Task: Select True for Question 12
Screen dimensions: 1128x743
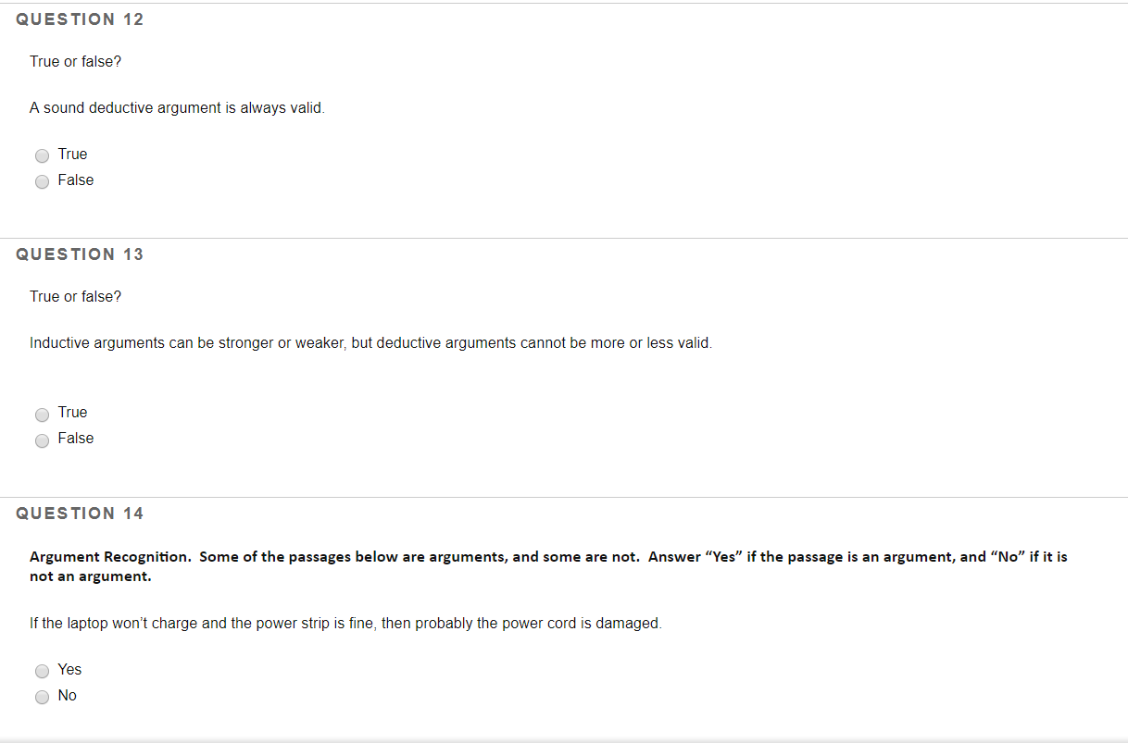Action: [42, 155]
